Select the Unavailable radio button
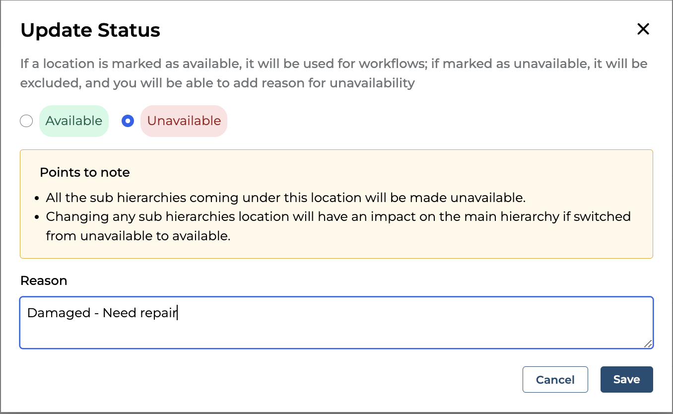673x414 pixels. point(128,121)
